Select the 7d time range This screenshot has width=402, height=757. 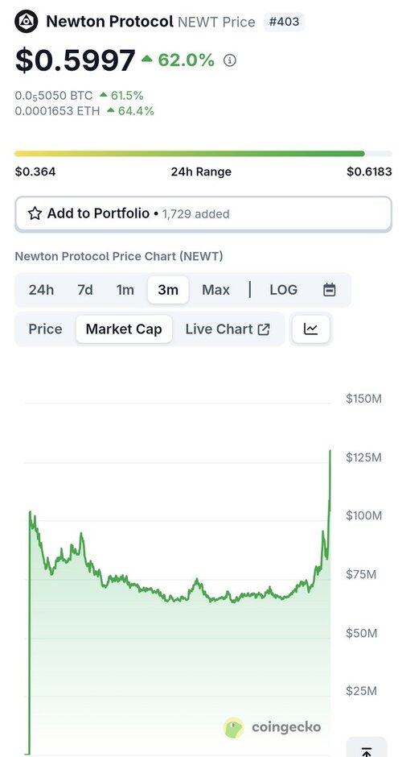(85, 290)
